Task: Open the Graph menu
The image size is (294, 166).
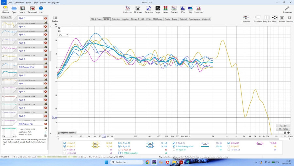Action: point(29,2)
